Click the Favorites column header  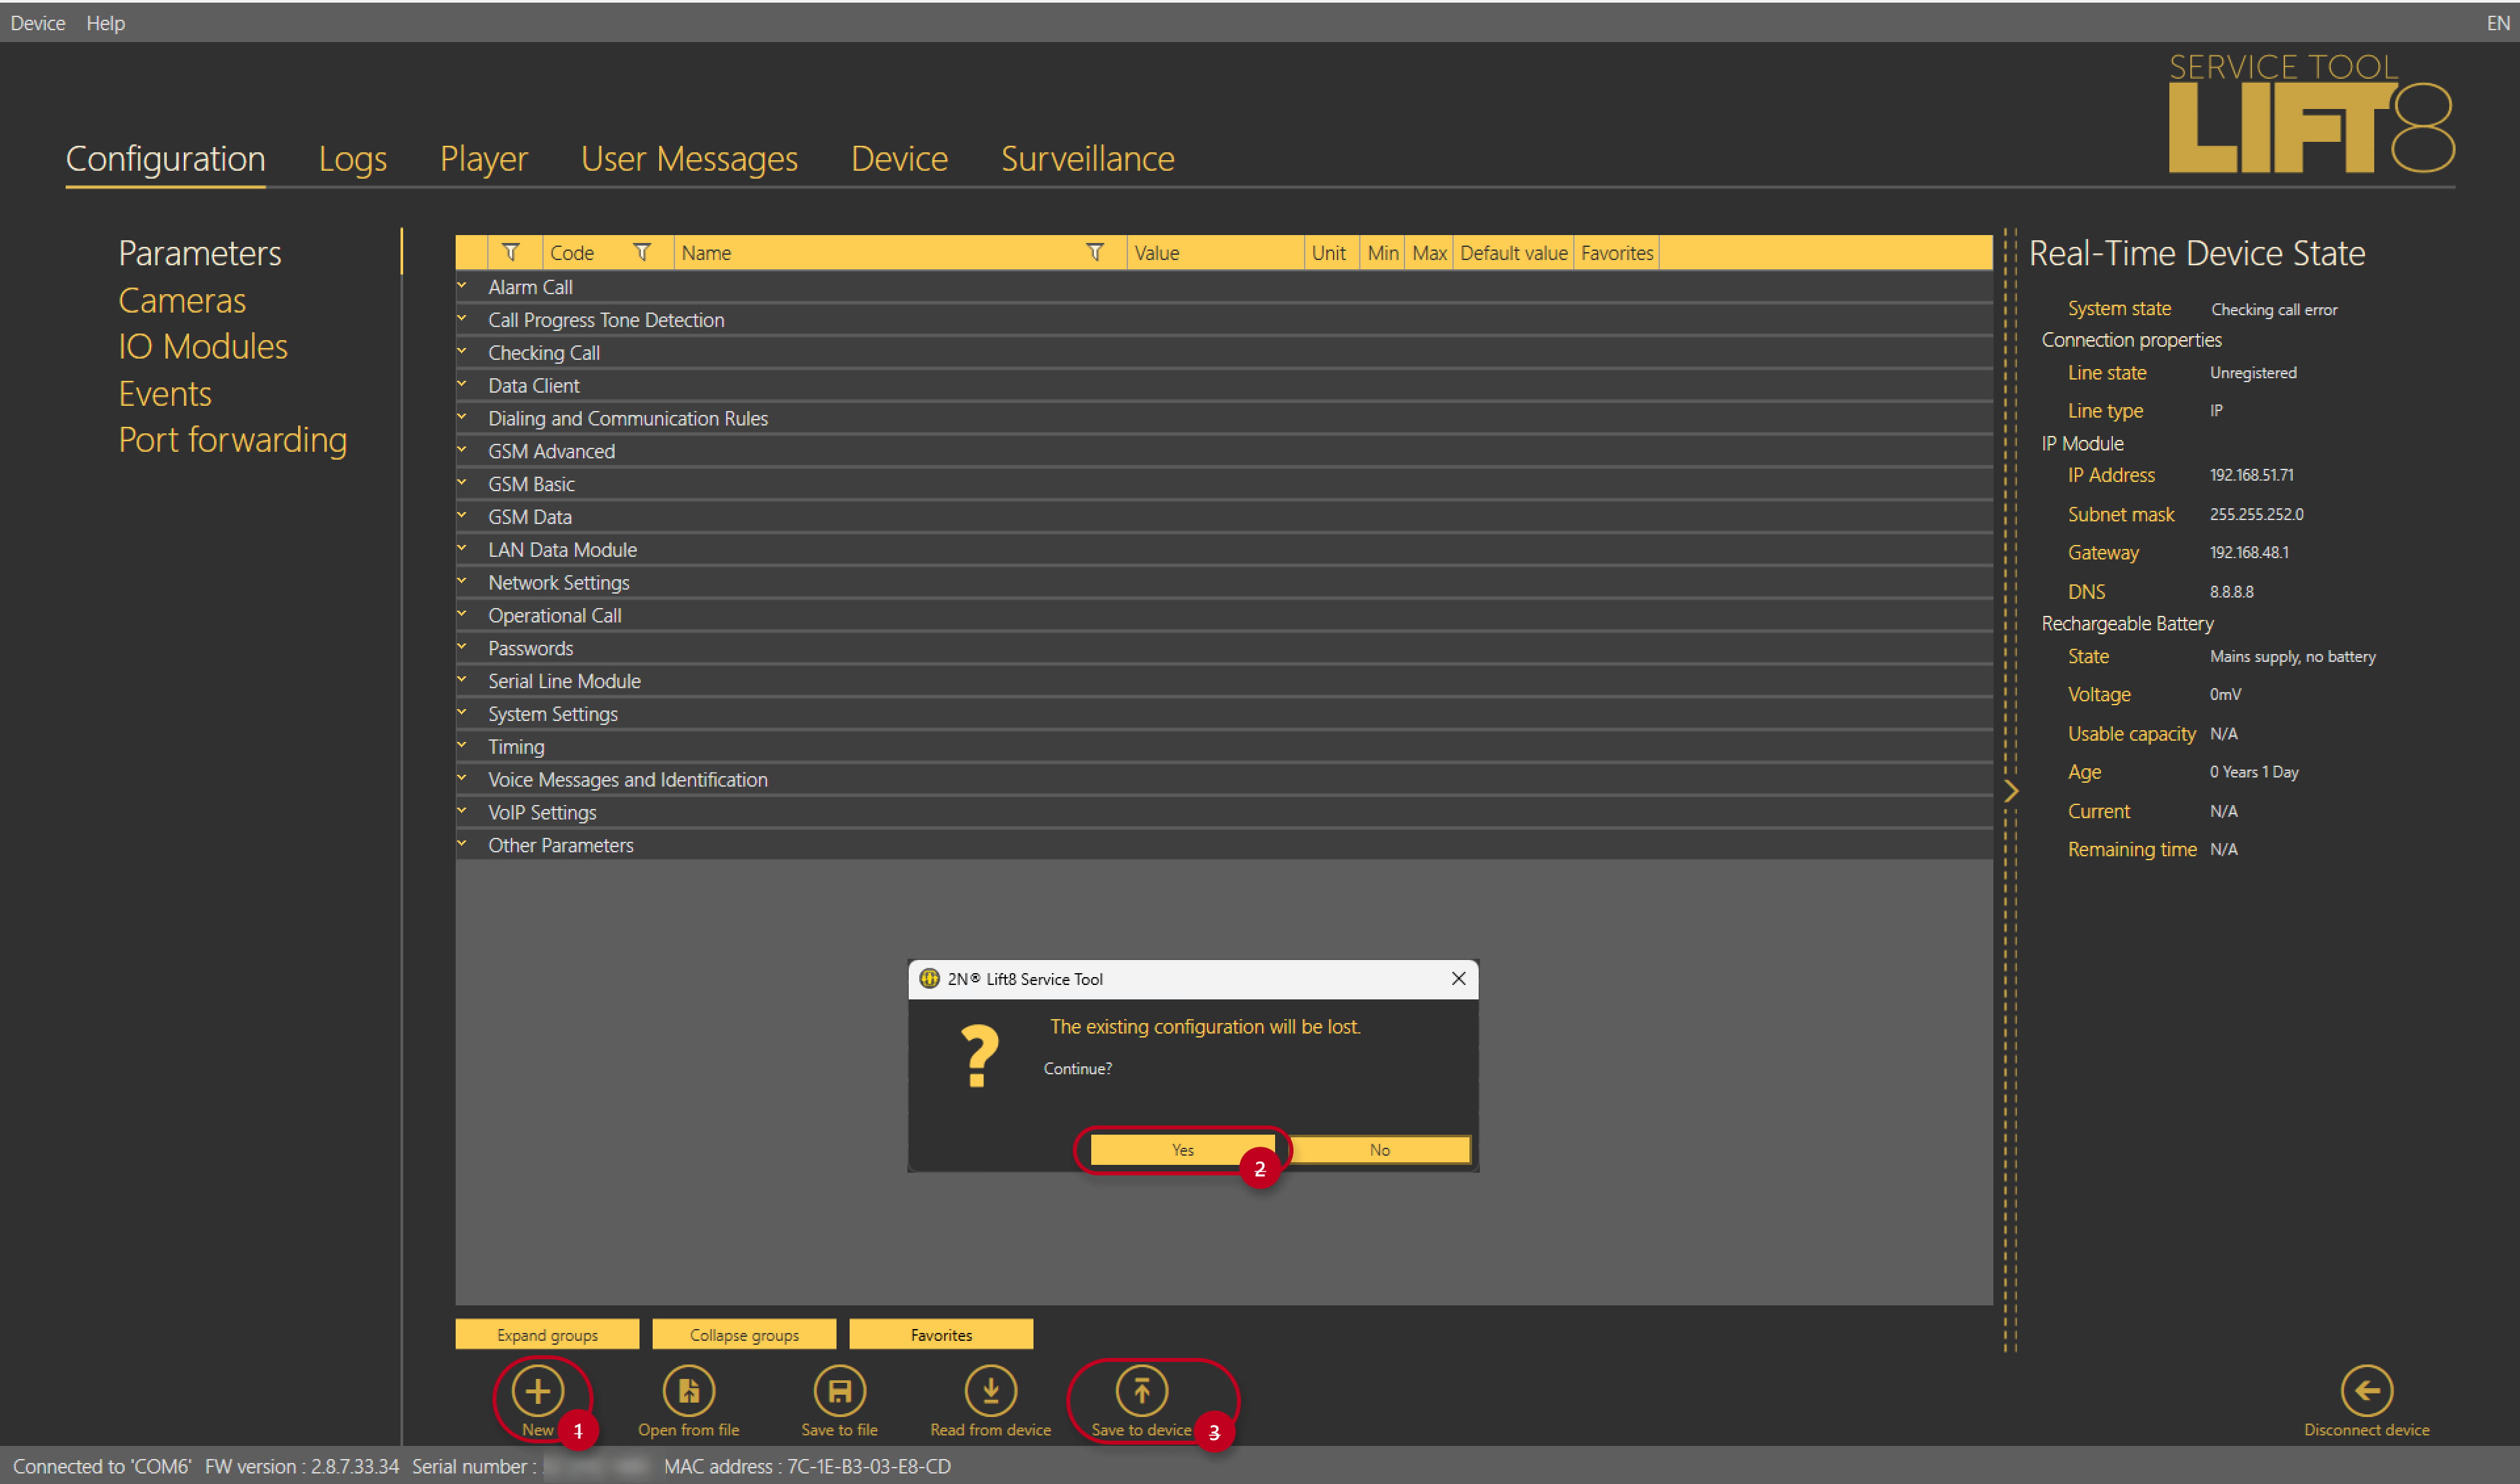pyautogui.click(x=1616, y=253)
